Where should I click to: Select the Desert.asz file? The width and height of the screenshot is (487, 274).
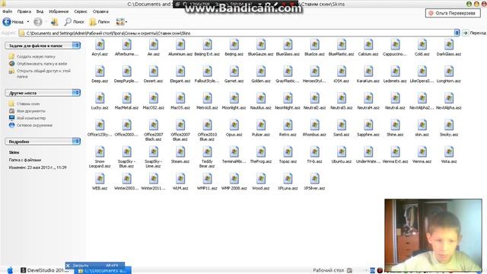click(154, 75)
